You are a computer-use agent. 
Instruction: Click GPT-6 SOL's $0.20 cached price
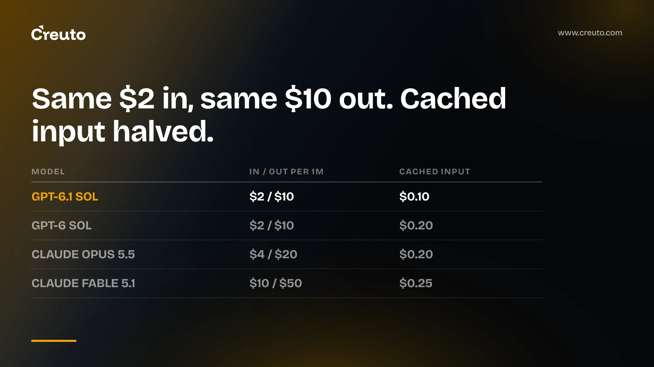[x=416, y=225]
